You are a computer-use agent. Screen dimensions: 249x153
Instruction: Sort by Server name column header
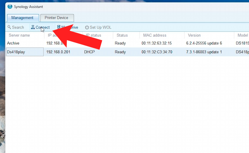(19, 35)
